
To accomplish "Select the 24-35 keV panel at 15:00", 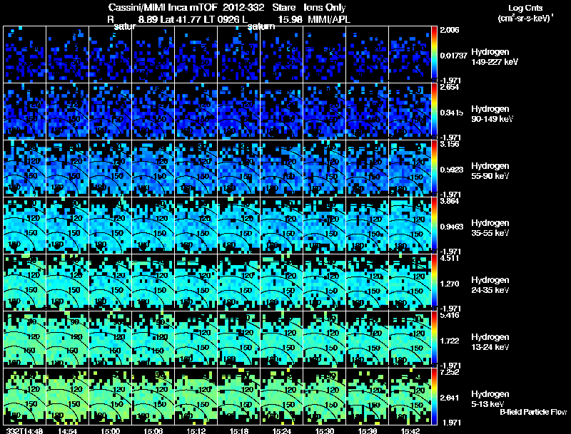I will coord(111,282).
